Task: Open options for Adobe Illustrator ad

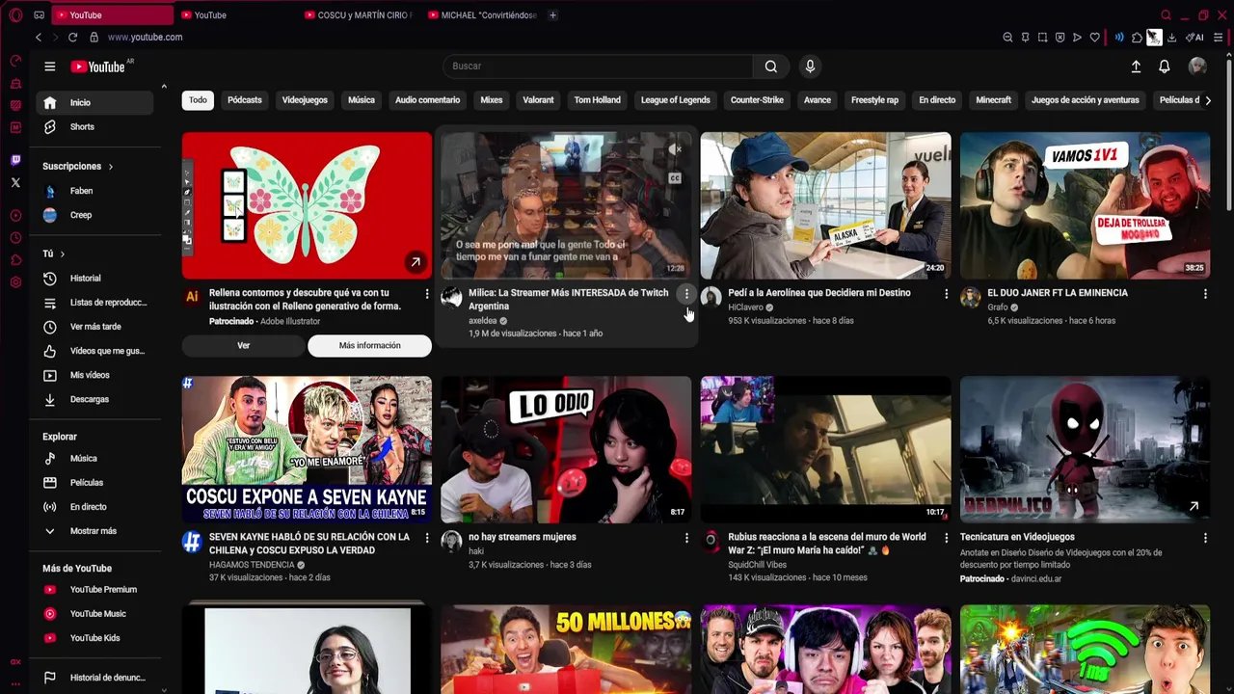Action: tap(427, 293)
